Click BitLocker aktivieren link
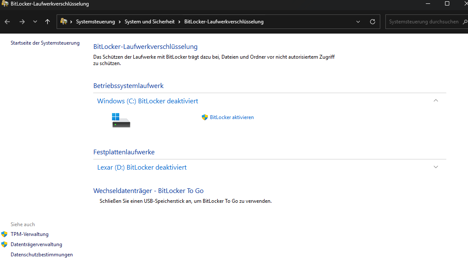Image resolution: width=468 pixels, height=264 pixels. pos(232,117)
